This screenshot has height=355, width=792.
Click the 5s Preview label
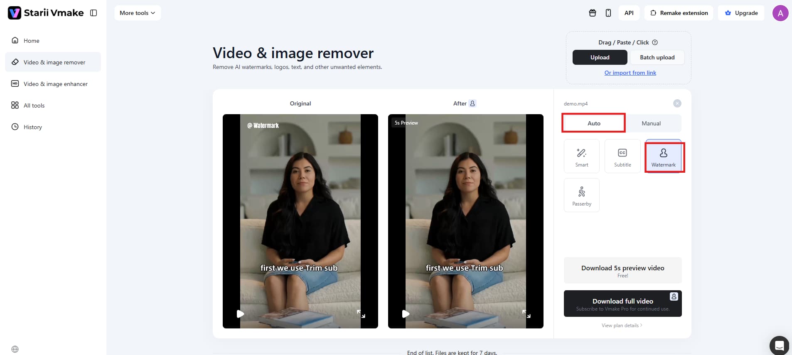click(406, 123)
